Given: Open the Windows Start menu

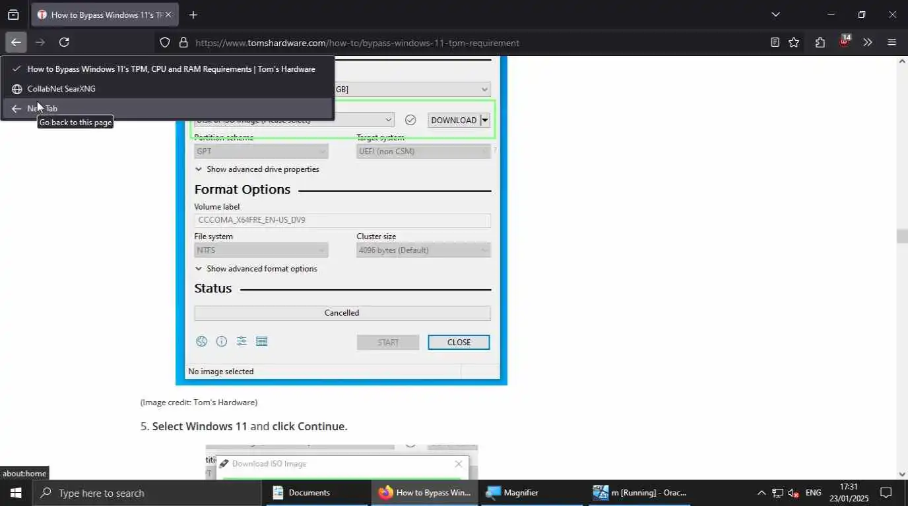Looking at the screenshot, I should pos(16,493).
